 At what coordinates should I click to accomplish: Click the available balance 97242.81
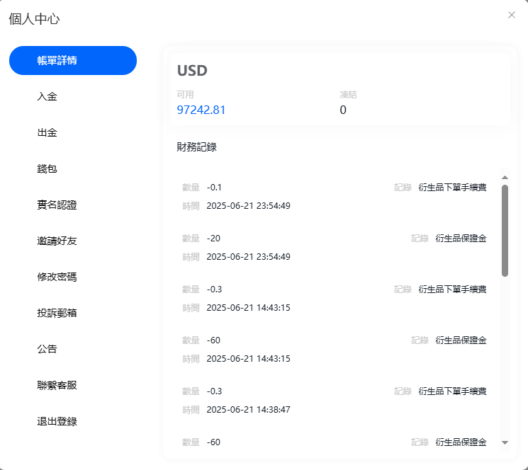201,110
